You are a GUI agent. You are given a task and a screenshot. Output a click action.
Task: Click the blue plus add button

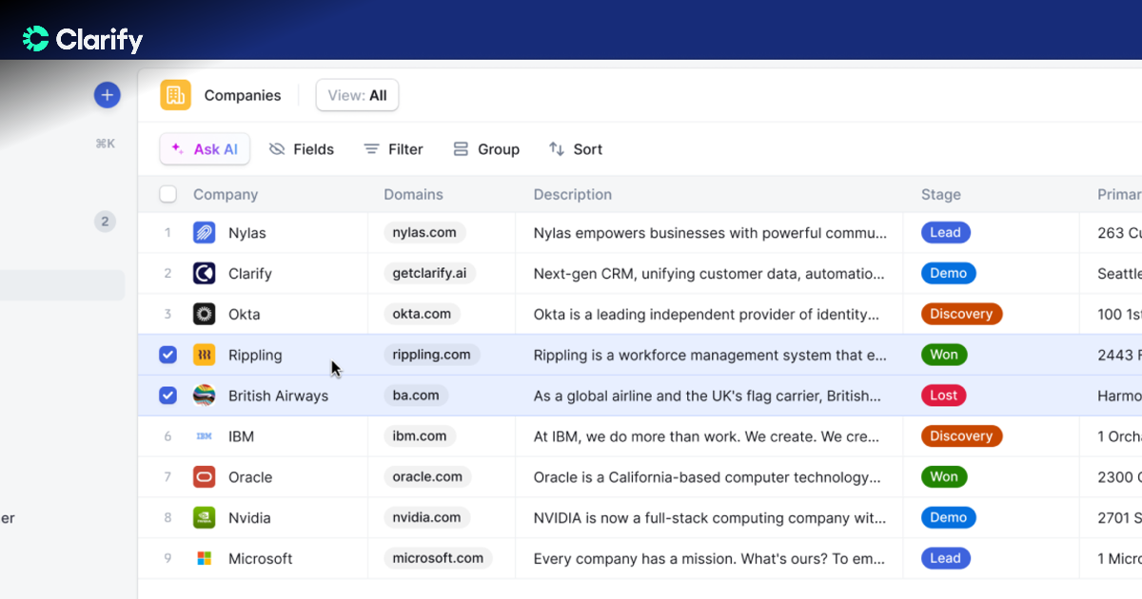(108, 95)
